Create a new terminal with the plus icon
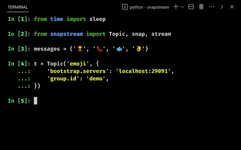Viewport: 241px width, 150px height. 176,7
